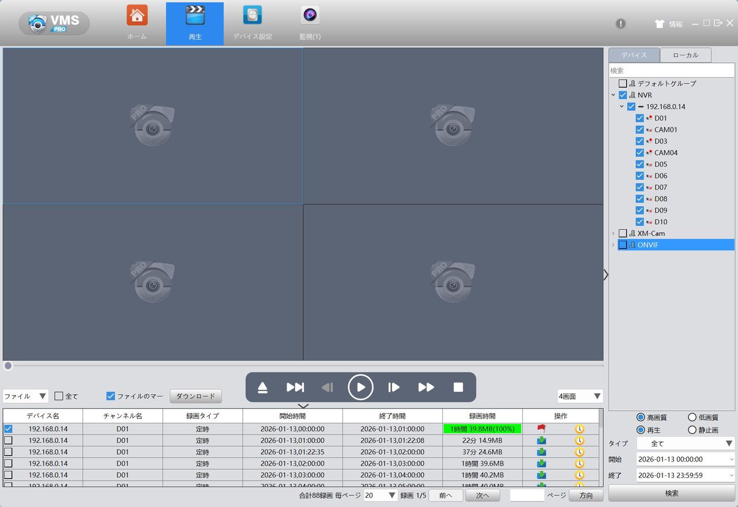Open the タイプ dropdown showing 全て
The height and width of the screenshot is (507, 738).
click(686, 444)
